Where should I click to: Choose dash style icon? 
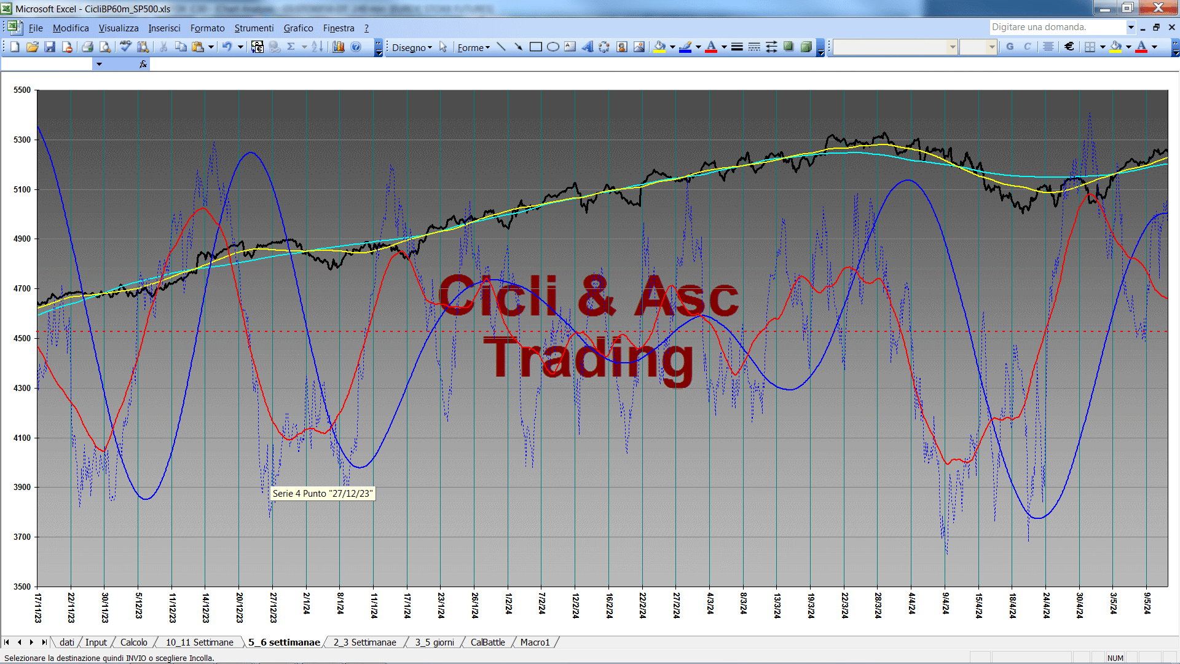coord(754,47)
